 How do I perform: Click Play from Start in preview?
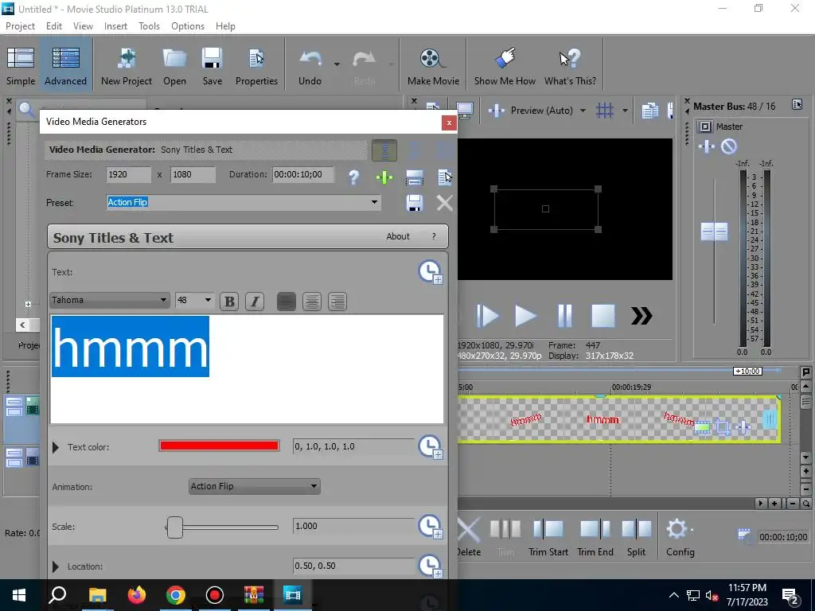point(487,316)
